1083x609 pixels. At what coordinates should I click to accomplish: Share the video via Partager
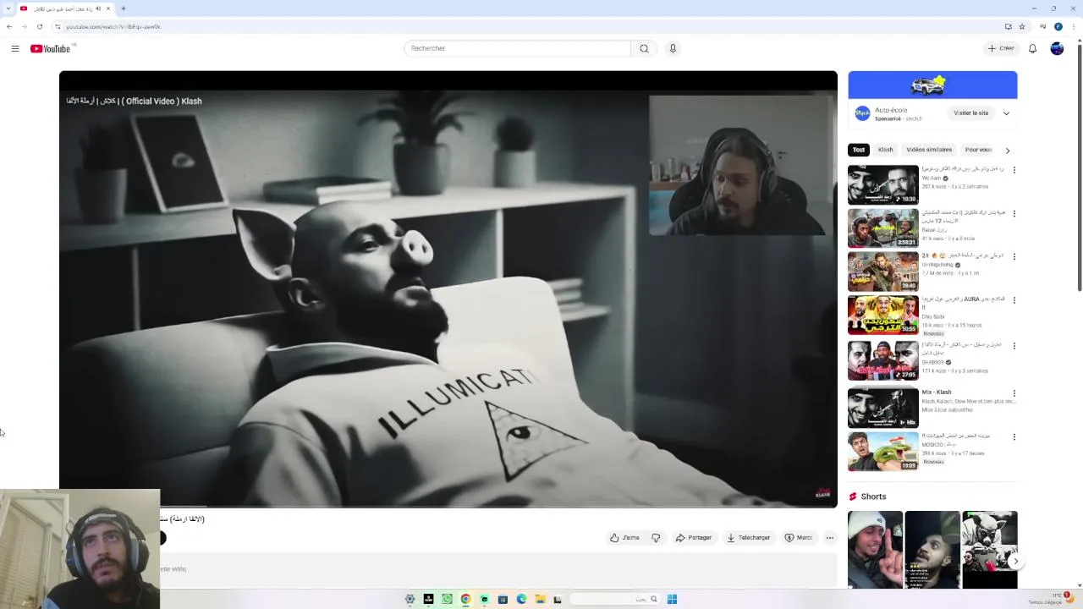pyautogui.click(x=694, y=538)
